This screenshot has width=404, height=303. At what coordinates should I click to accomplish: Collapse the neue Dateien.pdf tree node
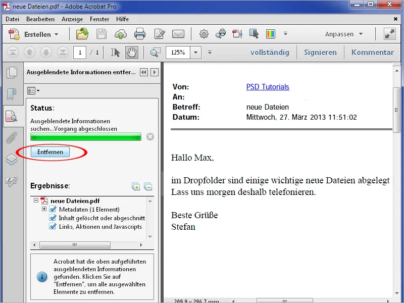[x=36, y=200]
